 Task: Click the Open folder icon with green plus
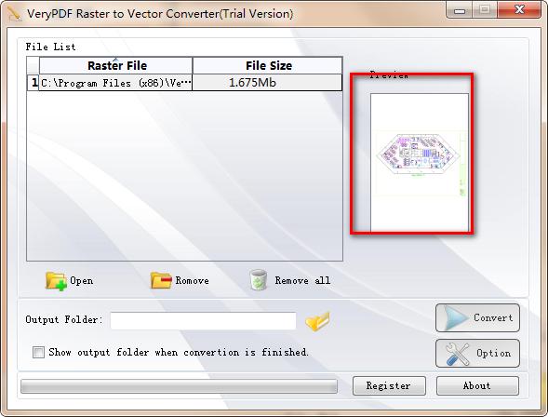56,281
